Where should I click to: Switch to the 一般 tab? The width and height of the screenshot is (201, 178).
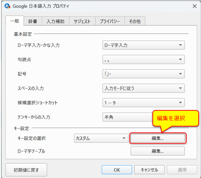[15, 21]
